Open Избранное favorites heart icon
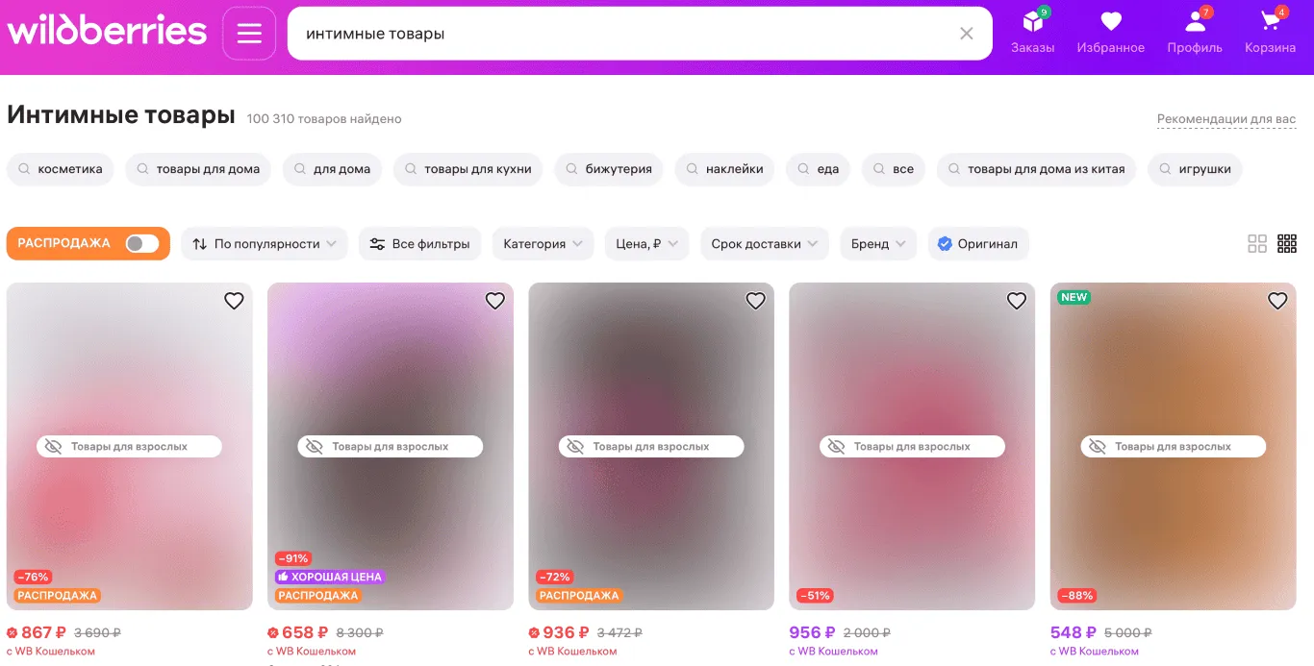This screenshot has height=666, width=1314. coord(1110,32)
